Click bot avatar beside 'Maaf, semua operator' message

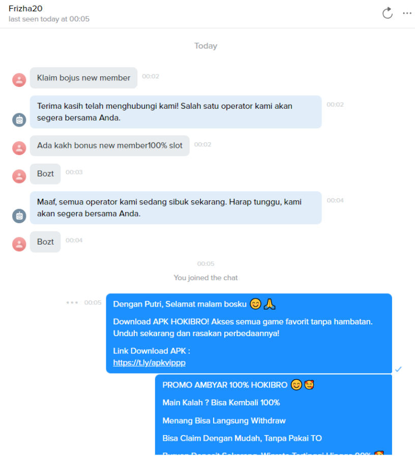(19, 216)
